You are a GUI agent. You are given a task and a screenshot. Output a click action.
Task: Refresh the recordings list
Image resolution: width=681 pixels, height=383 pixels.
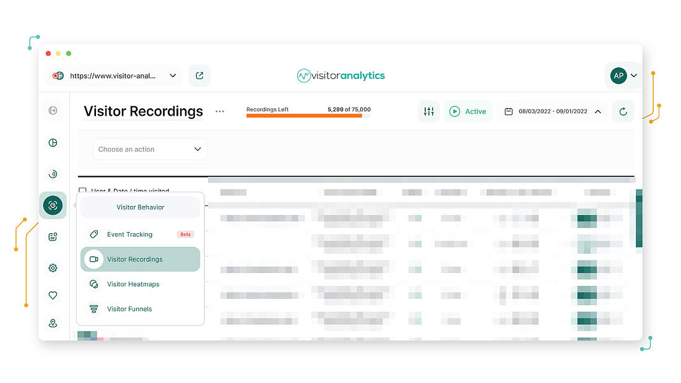[623, 111]
